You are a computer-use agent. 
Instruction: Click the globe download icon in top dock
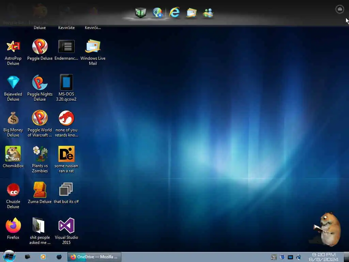click(x=158, y=13)
